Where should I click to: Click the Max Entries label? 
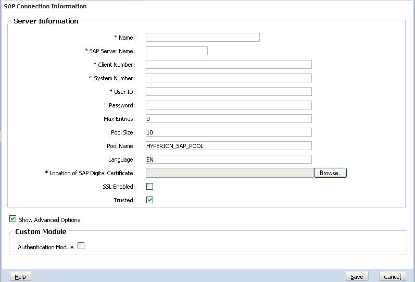click(x=119, y=119)
